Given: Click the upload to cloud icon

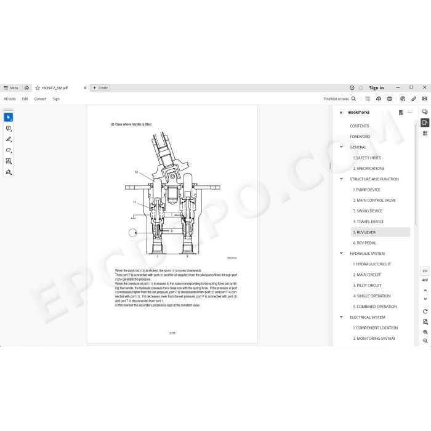Looking at the screenshot, I should coord(379,99).
